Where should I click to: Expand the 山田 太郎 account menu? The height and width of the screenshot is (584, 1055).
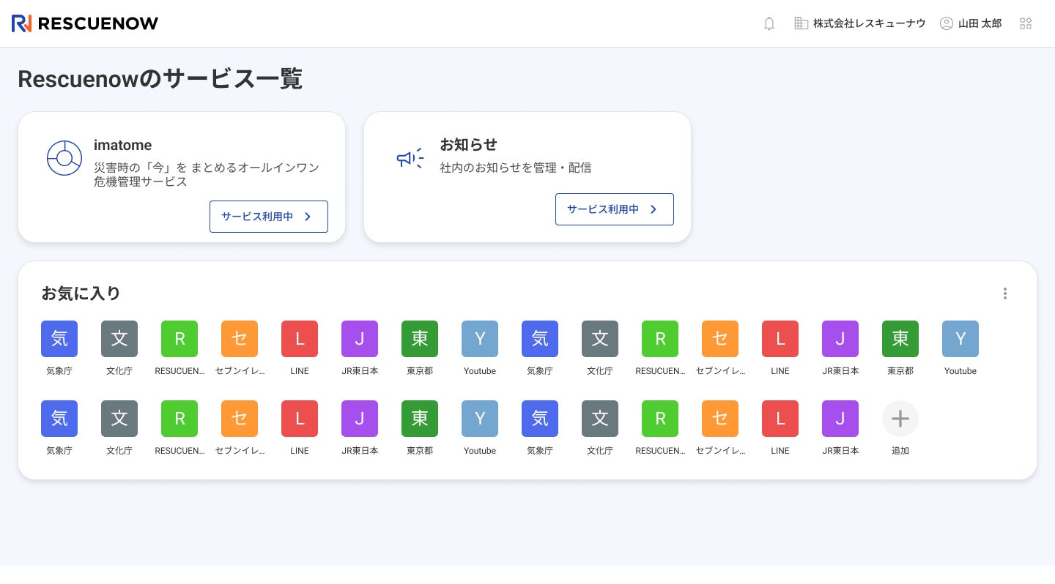coord(980,23)
